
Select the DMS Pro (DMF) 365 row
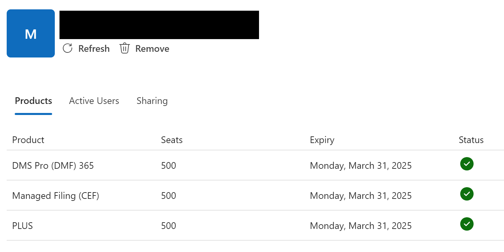[x=255, y=165]
